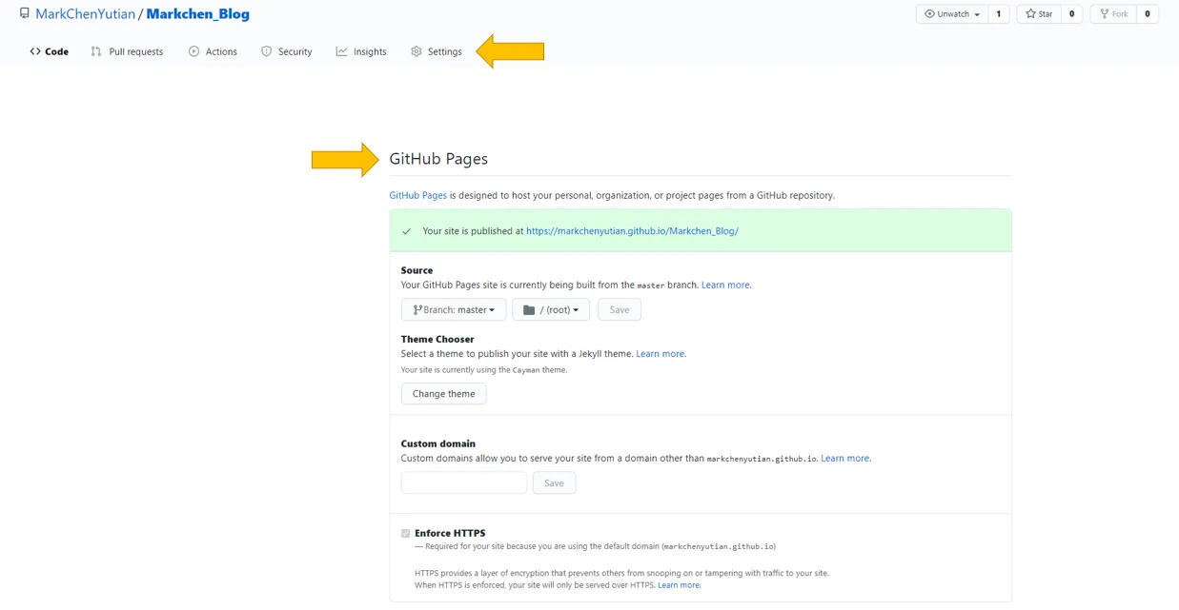Click the Star button
Image resolution: width=1179 pixels, height=610 pixels.
1038,14
